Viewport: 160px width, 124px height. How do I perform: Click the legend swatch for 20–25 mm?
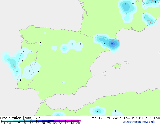tap(45, 121)
